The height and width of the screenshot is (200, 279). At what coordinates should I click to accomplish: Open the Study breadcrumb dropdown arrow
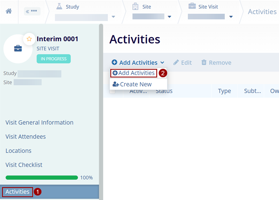(x=113, y=17)
